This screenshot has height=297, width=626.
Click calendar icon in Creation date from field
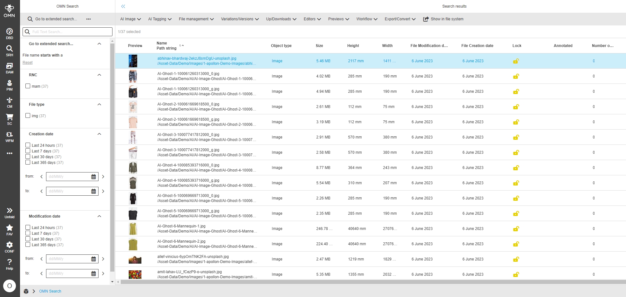[x=93, y=177]
